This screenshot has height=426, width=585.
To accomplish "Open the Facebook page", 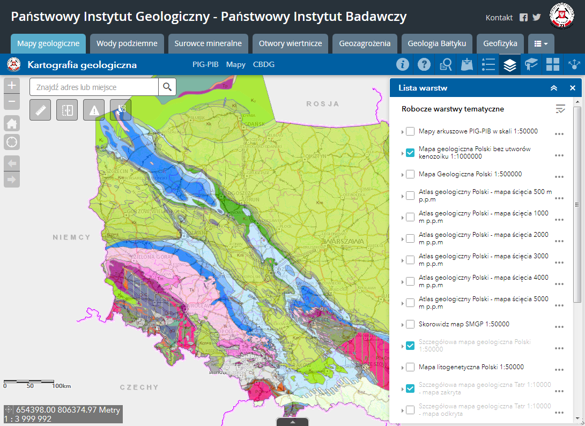I will 524,18.
